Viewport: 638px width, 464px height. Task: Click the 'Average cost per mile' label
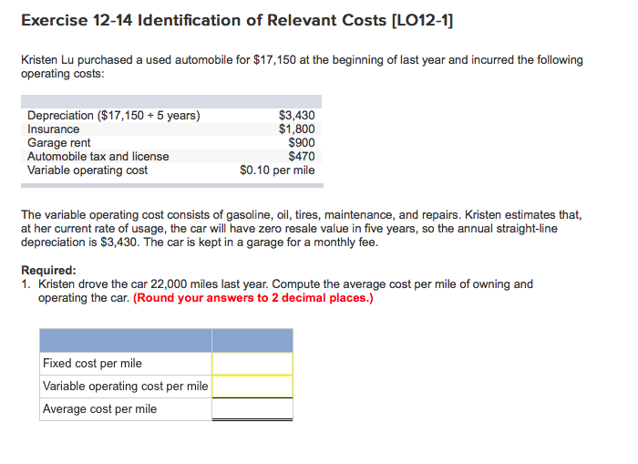(x=99, y=408)
